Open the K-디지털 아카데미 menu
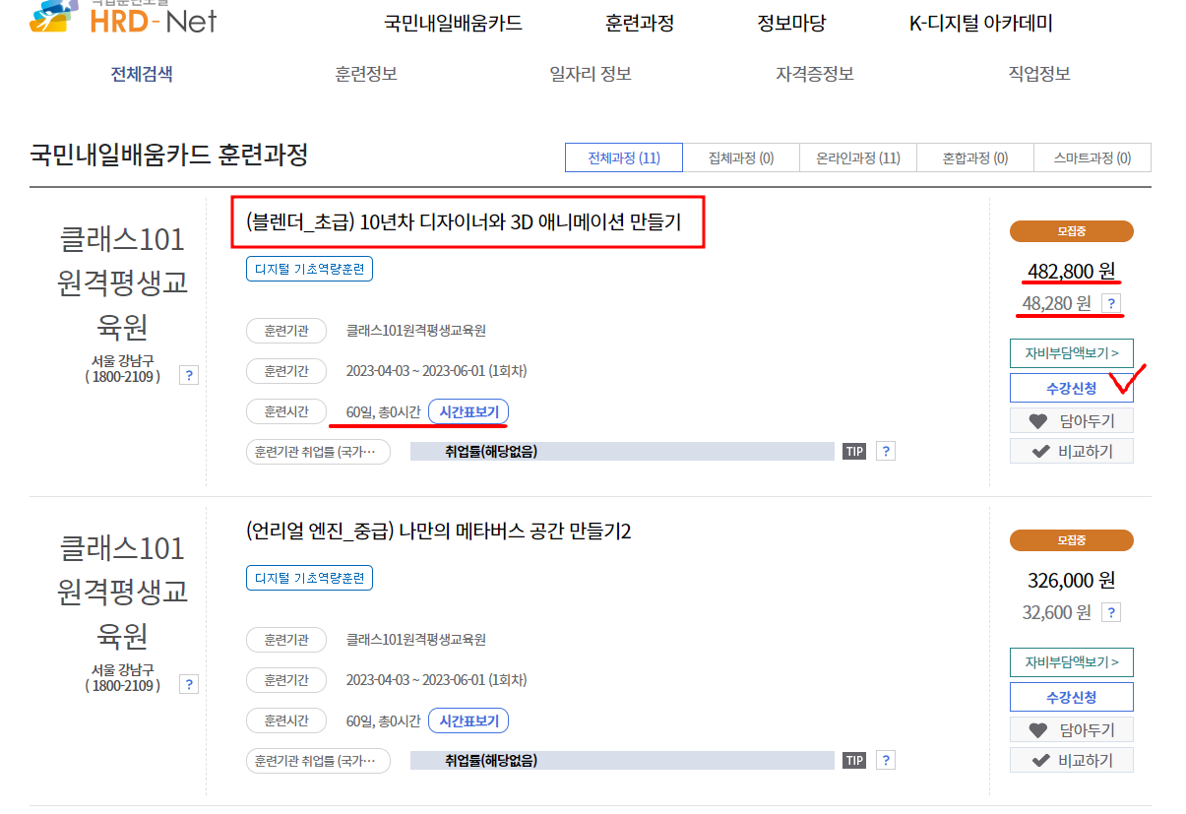The image size is (1186, 814). pos(980,24)
